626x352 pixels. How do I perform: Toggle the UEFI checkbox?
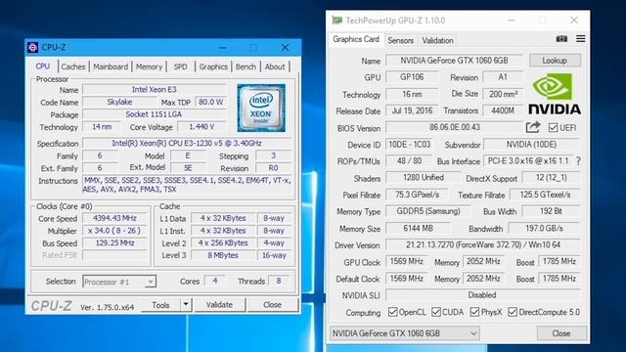[553, 128]
